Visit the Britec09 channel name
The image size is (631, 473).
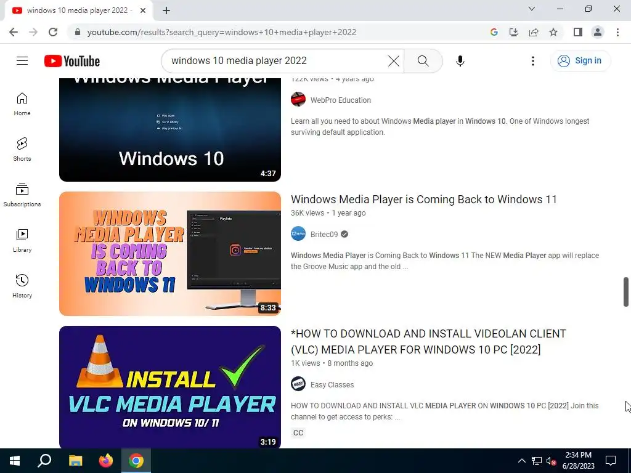(x=324, y=235)
